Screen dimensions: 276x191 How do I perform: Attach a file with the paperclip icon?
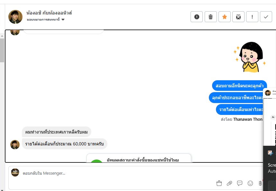[229, 183]
